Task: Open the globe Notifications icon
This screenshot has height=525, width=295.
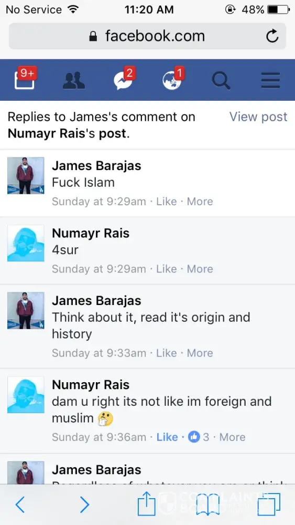Action: tap(173, 79)
